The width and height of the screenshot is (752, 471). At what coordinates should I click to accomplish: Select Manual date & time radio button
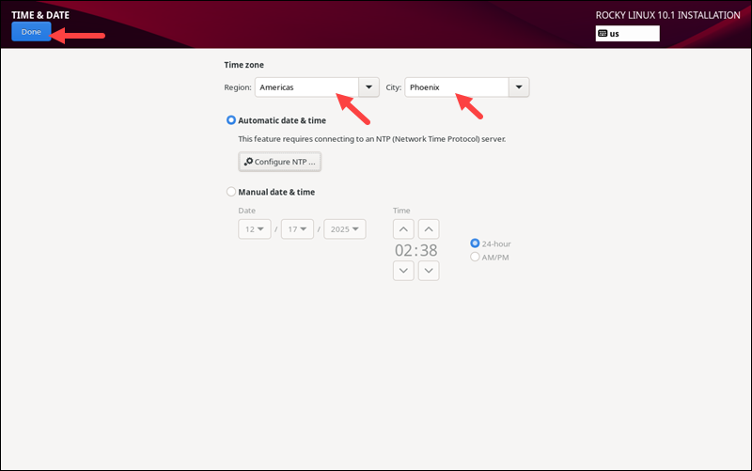(x=231, y=192)
